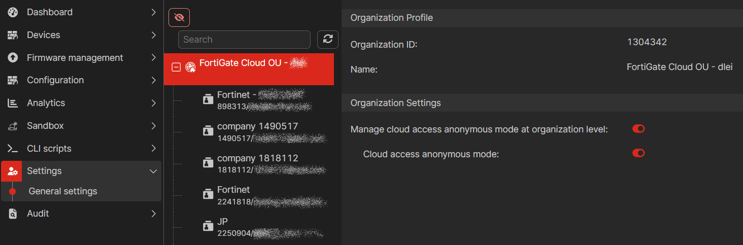Click the Analytics chart icon

click(x=13, y=103)
